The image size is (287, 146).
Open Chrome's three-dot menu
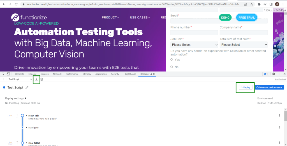pyautogui.click(x=283, y=4)
